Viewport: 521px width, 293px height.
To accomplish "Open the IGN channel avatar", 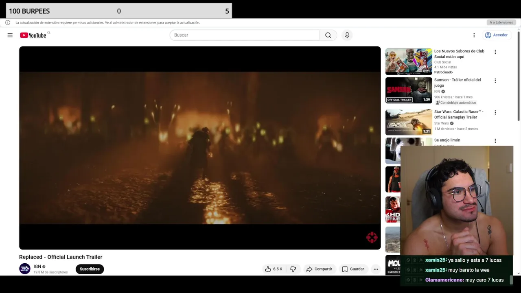I will [x=25, y=269].
